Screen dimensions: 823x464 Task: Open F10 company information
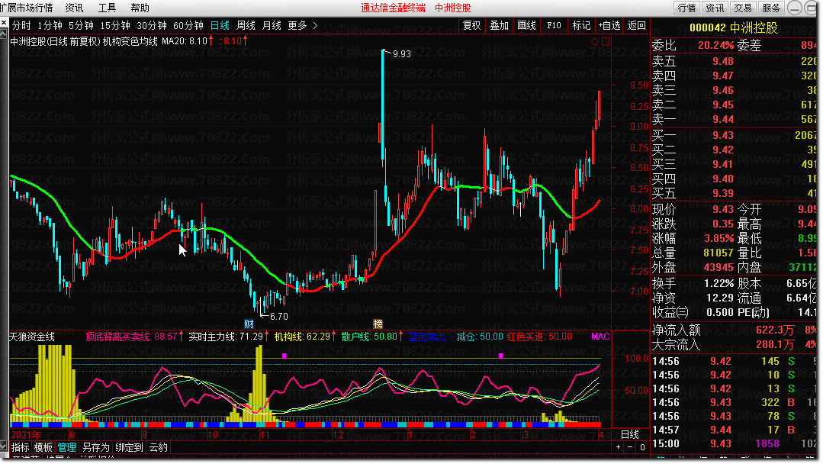pyautogui.click(x=554, y=25)
